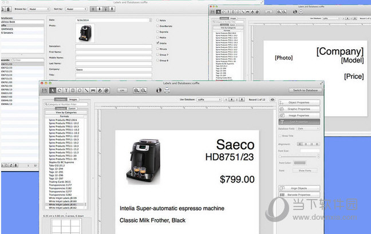371x234 pixels.
Task: Click the Company field containing Saeco
Action: tap(114, 69)
